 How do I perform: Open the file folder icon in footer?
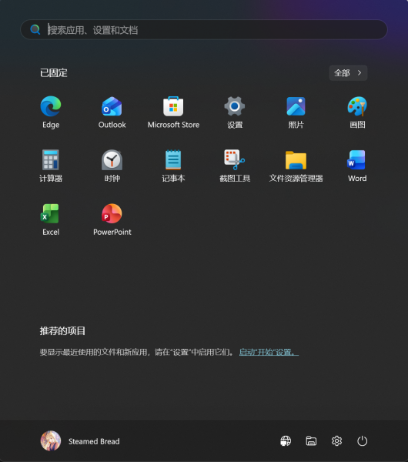point(311,441)
